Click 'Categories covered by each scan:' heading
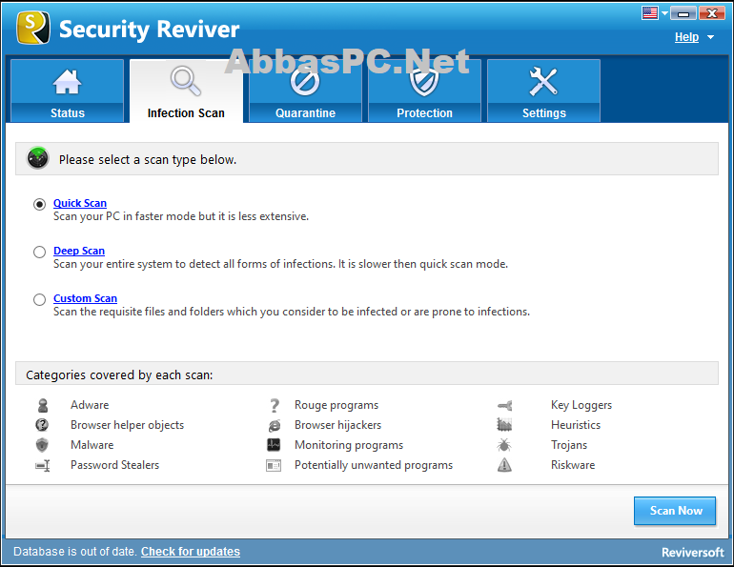 119,375
